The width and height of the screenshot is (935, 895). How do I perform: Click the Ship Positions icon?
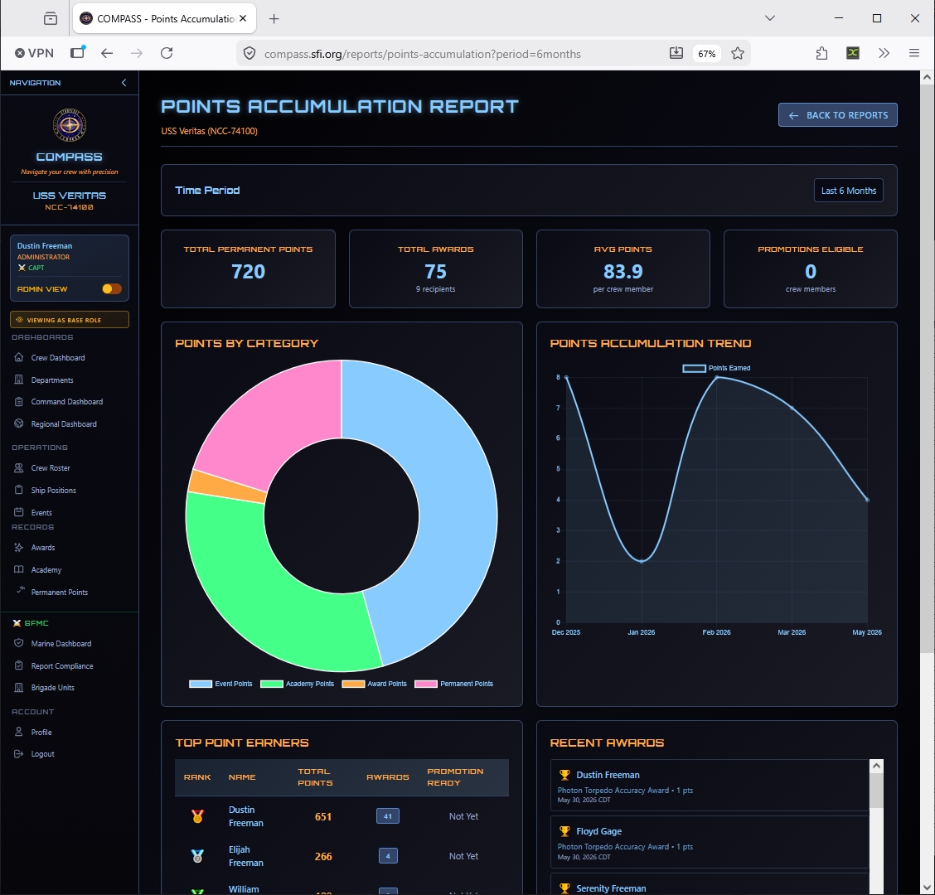19,490
